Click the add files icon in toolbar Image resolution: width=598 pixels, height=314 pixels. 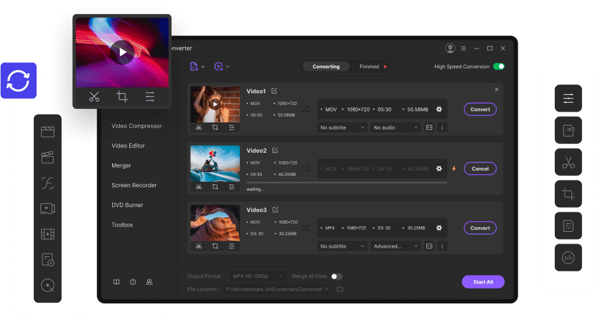coord(194,66)
